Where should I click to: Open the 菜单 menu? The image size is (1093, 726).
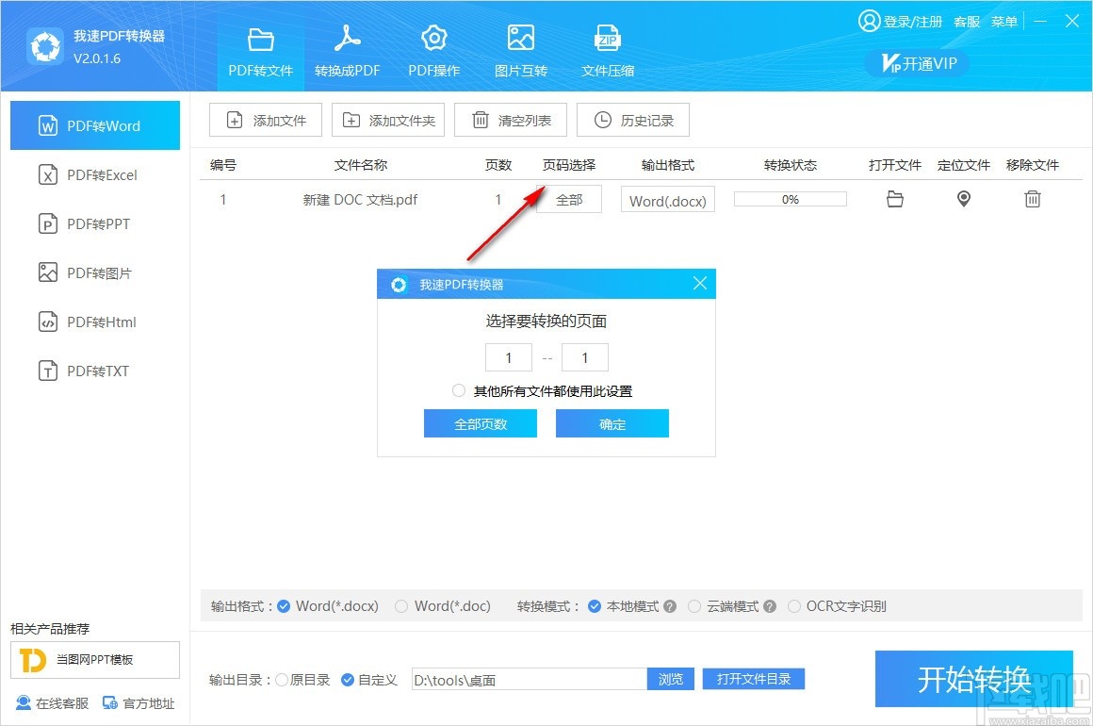(x=1004, y=21)
